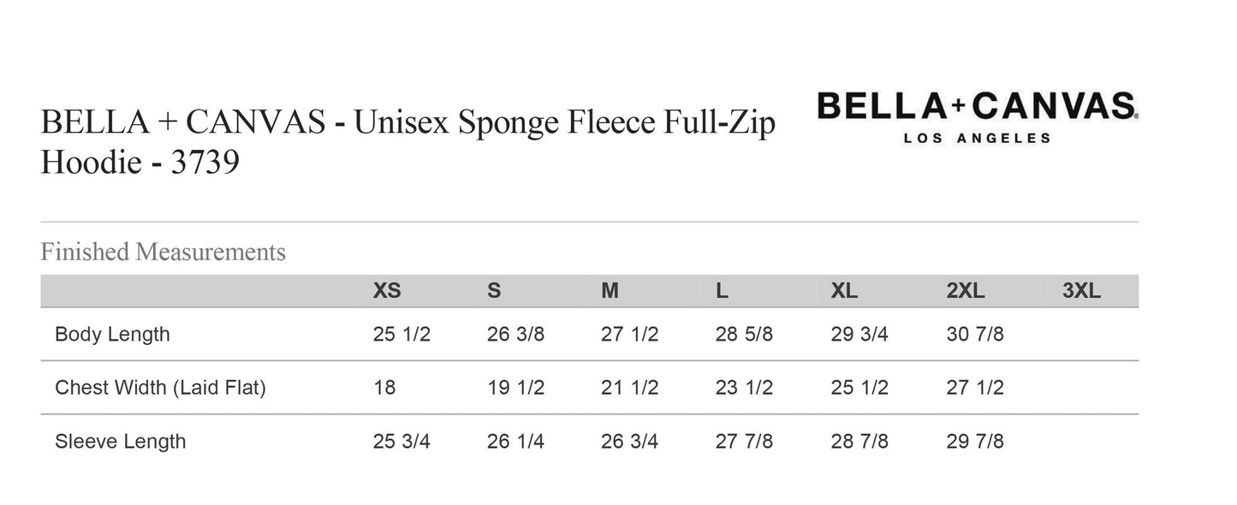
Task: Select the XS size column header
Action: [x=387, y=291]
